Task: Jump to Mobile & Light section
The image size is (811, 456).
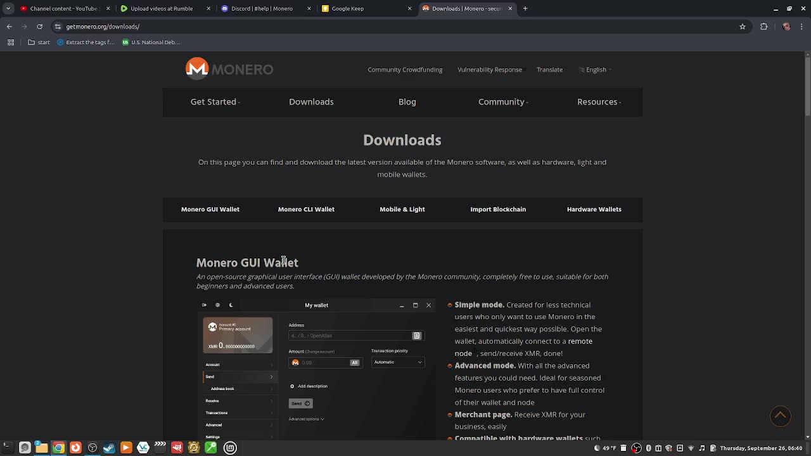Action: [402, 209]
